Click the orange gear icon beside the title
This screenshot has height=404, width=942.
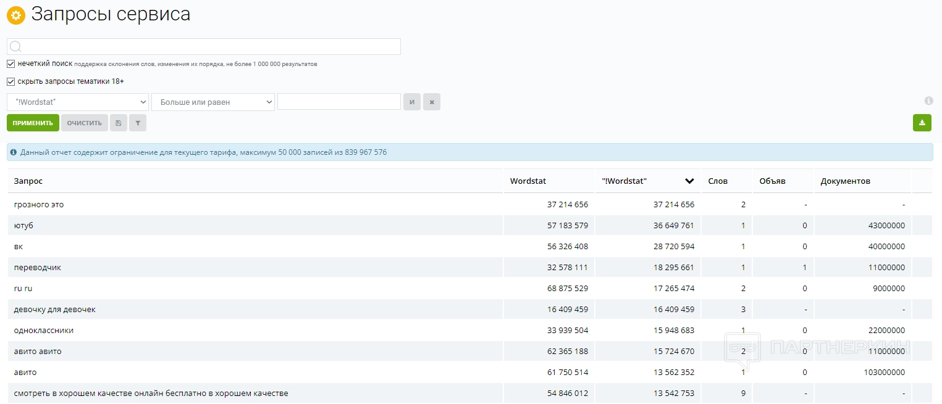pos(16,15)
